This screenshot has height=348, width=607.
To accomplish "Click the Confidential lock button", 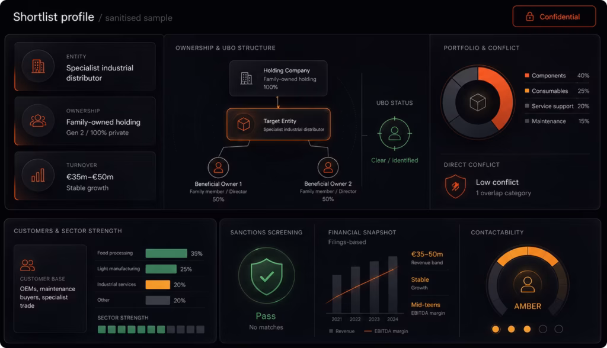I will [554, 17].
